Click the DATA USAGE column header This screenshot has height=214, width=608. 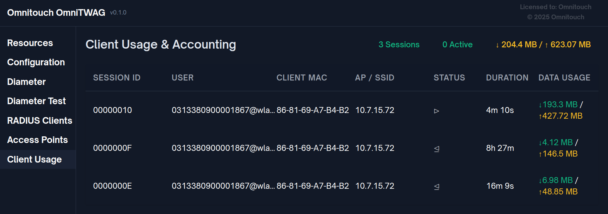coord(564,78)
